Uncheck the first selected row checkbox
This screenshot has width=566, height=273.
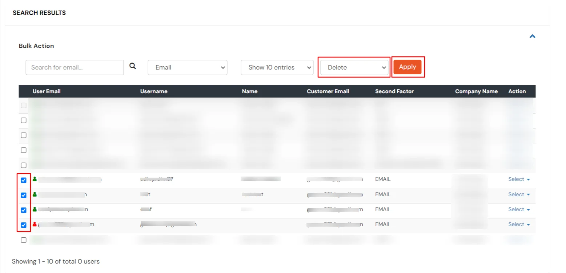tap(24, 180)
